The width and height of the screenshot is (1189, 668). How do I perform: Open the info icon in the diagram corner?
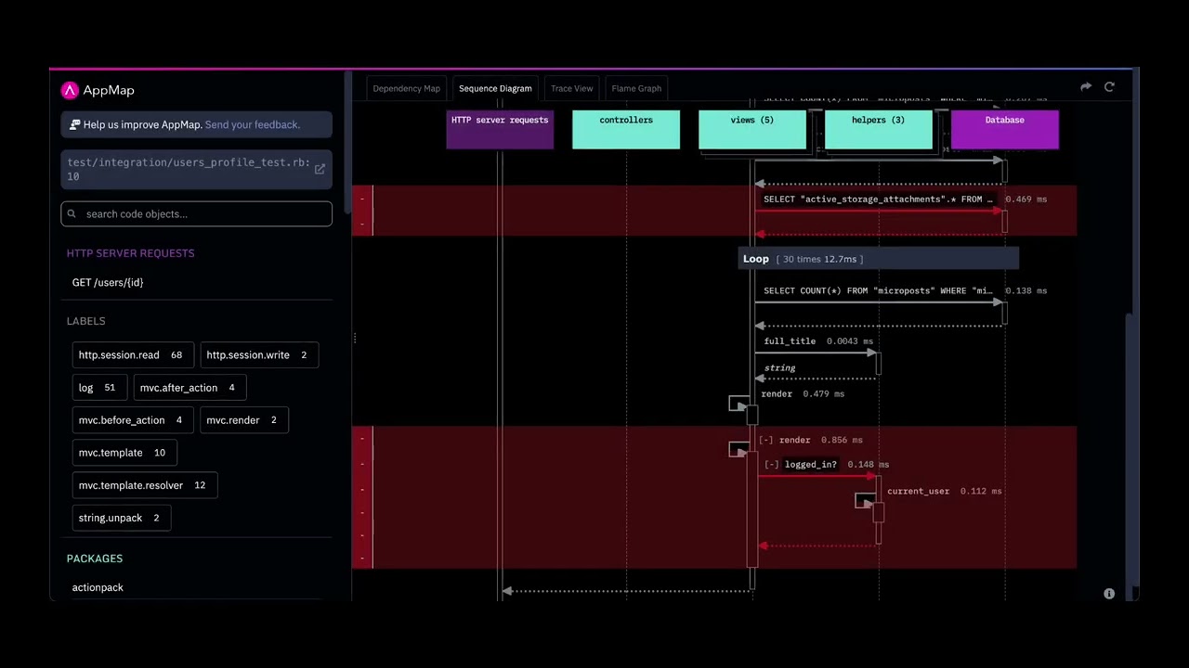point(1109,594)
